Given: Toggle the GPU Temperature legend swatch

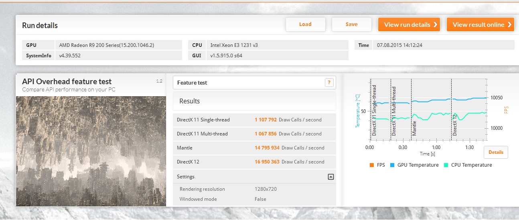Looking at the screenshot, I should pyautogui.click(x=392, y=165).
